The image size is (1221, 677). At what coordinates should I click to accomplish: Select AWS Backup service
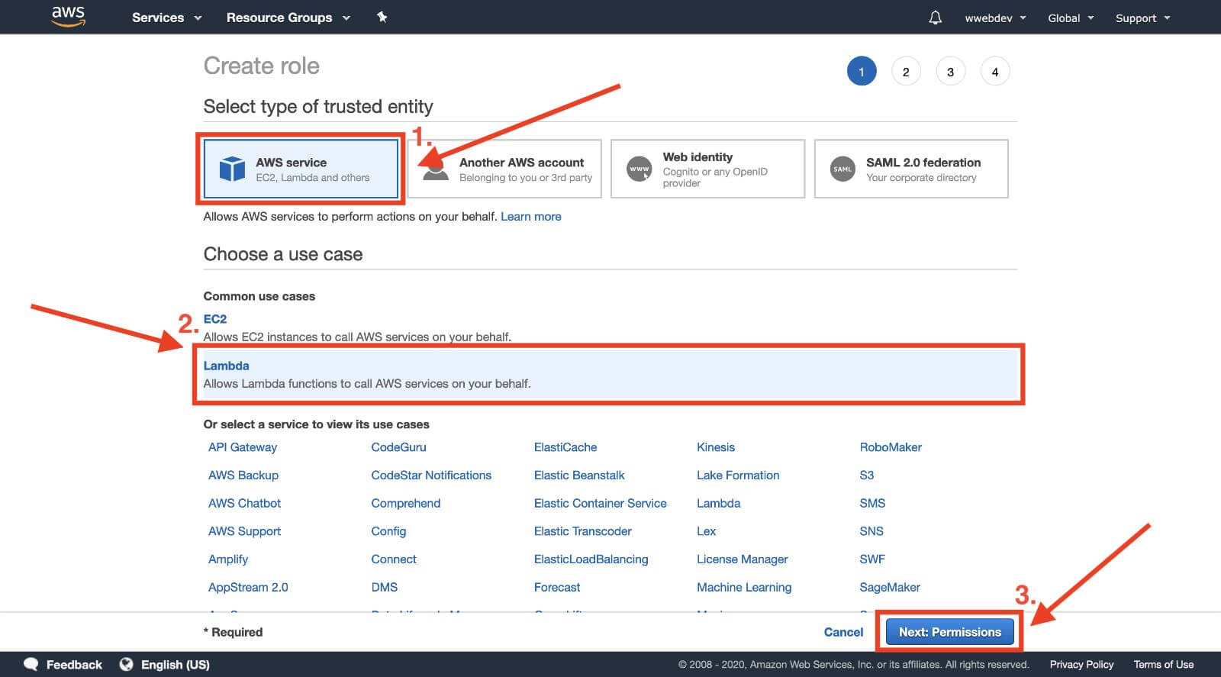[x=243, y=476]
